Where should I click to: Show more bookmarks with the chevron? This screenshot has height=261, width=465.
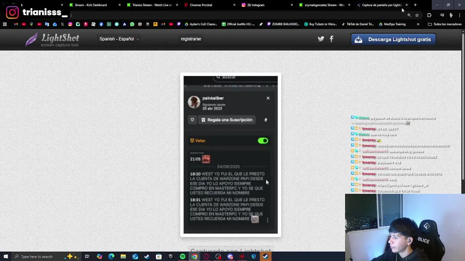[x=418, y=24]
